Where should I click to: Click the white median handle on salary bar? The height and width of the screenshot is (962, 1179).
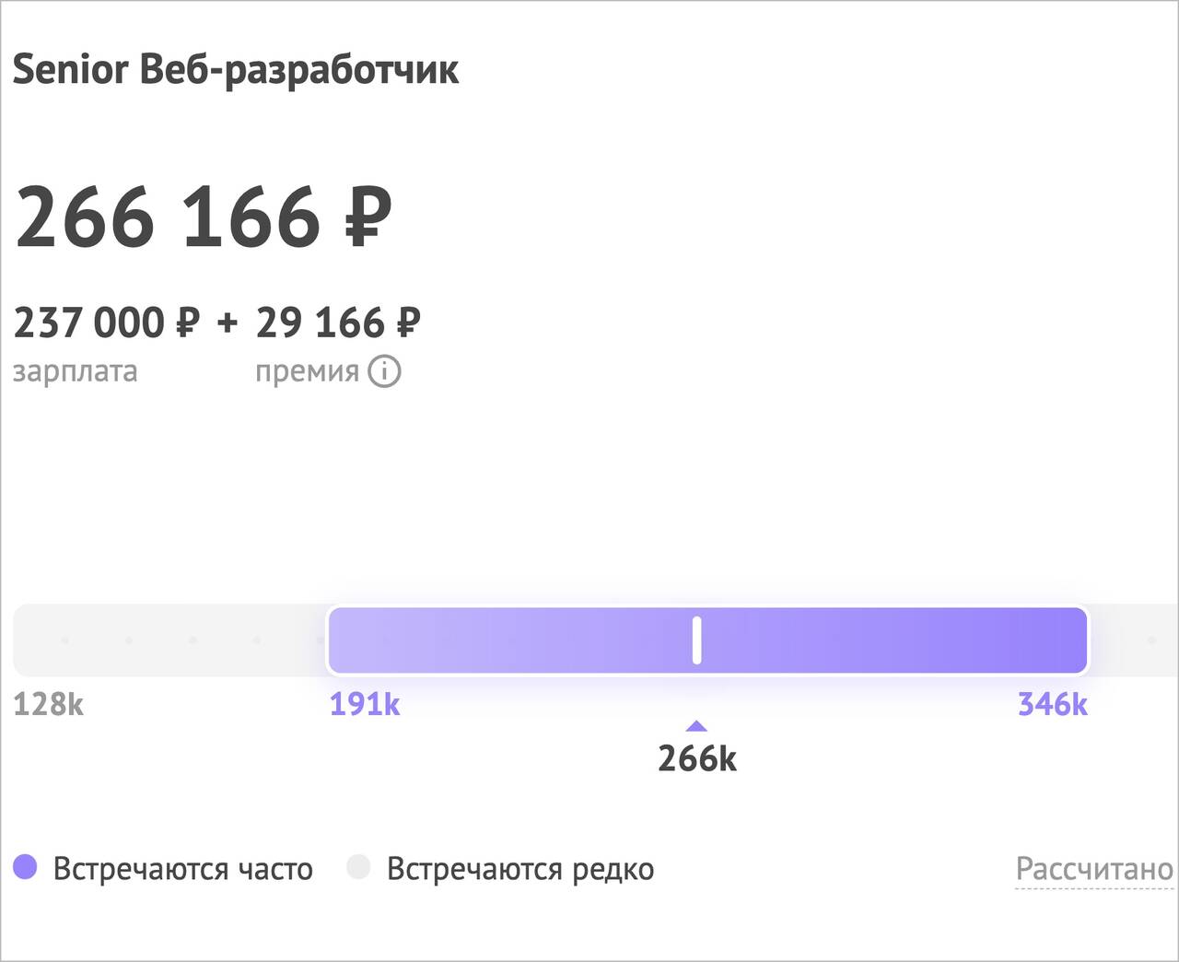pos(697,640)
